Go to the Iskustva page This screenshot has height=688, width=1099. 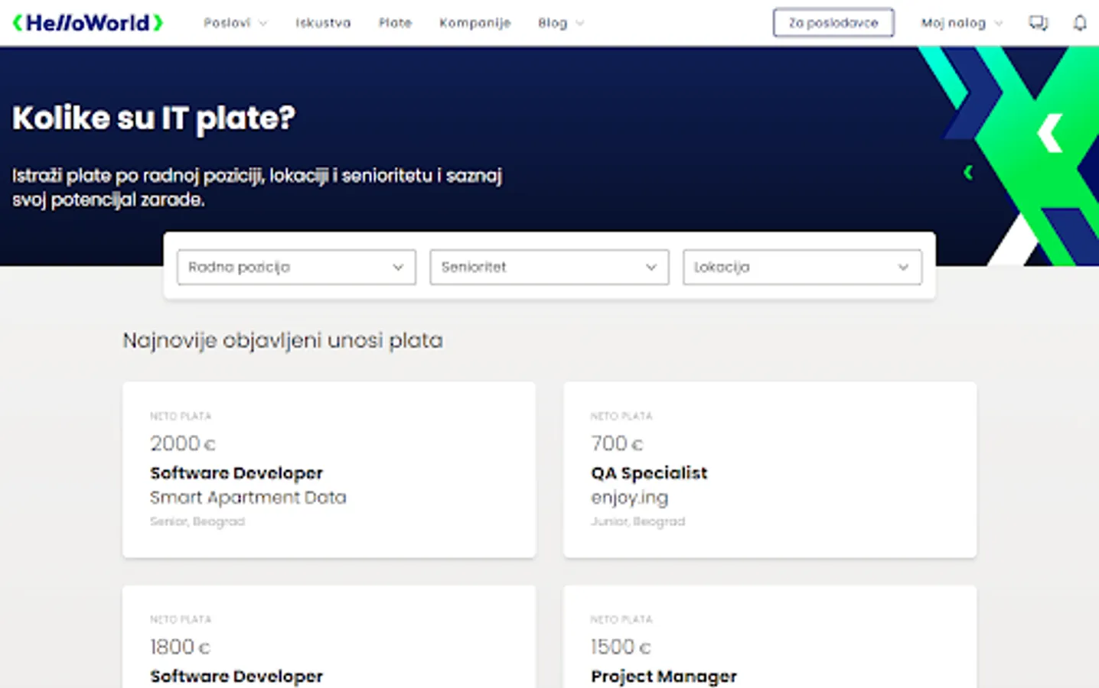323,23
